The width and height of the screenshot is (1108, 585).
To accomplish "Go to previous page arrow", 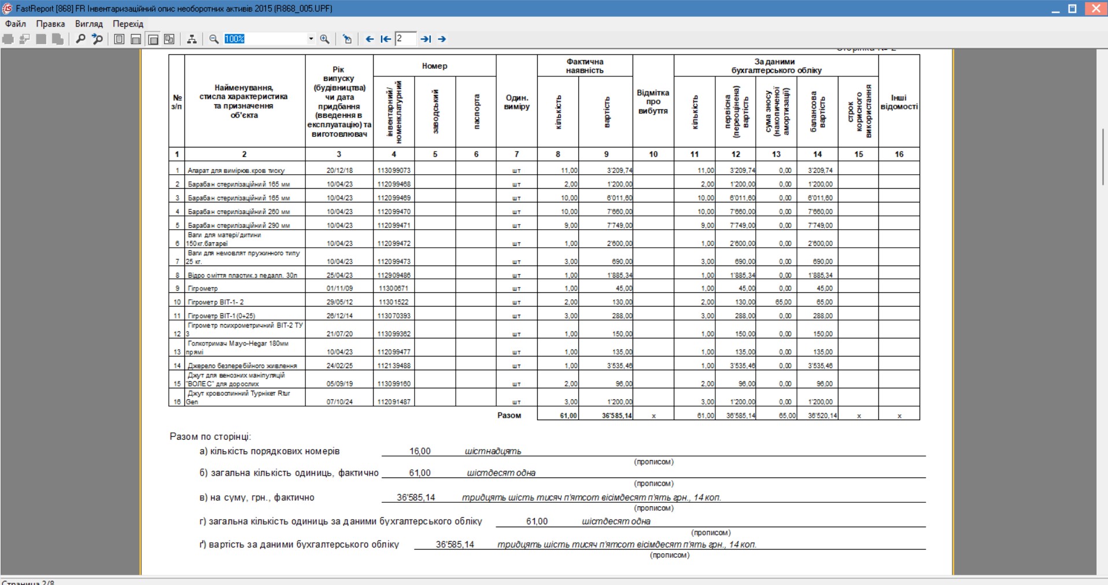I will (x=370, y=39).
